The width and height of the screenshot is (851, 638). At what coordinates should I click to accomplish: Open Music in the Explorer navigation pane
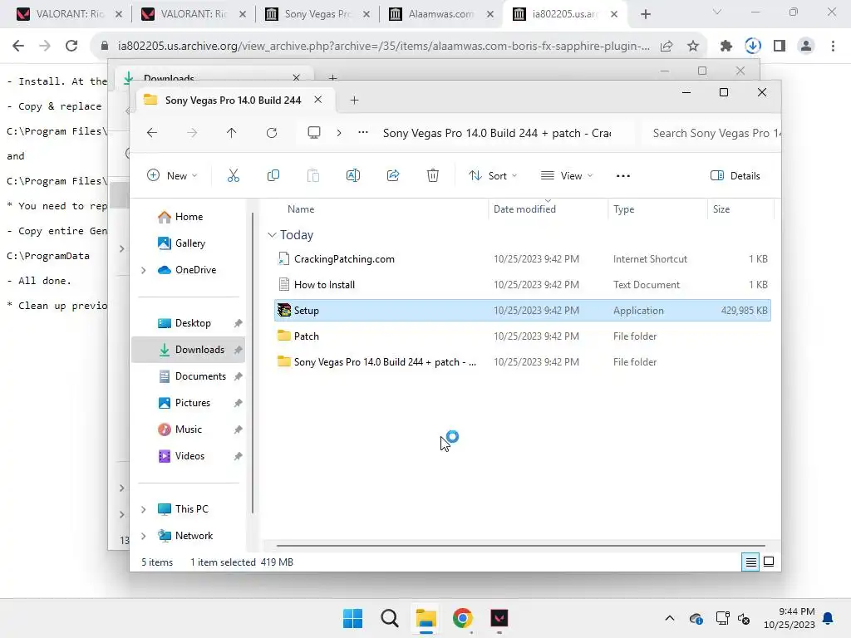(189, 429)
